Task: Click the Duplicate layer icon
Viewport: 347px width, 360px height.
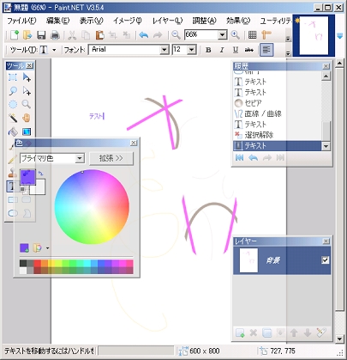Action: tap(266, 333)
